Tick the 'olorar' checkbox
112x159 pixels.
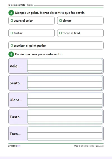(60, 21)
